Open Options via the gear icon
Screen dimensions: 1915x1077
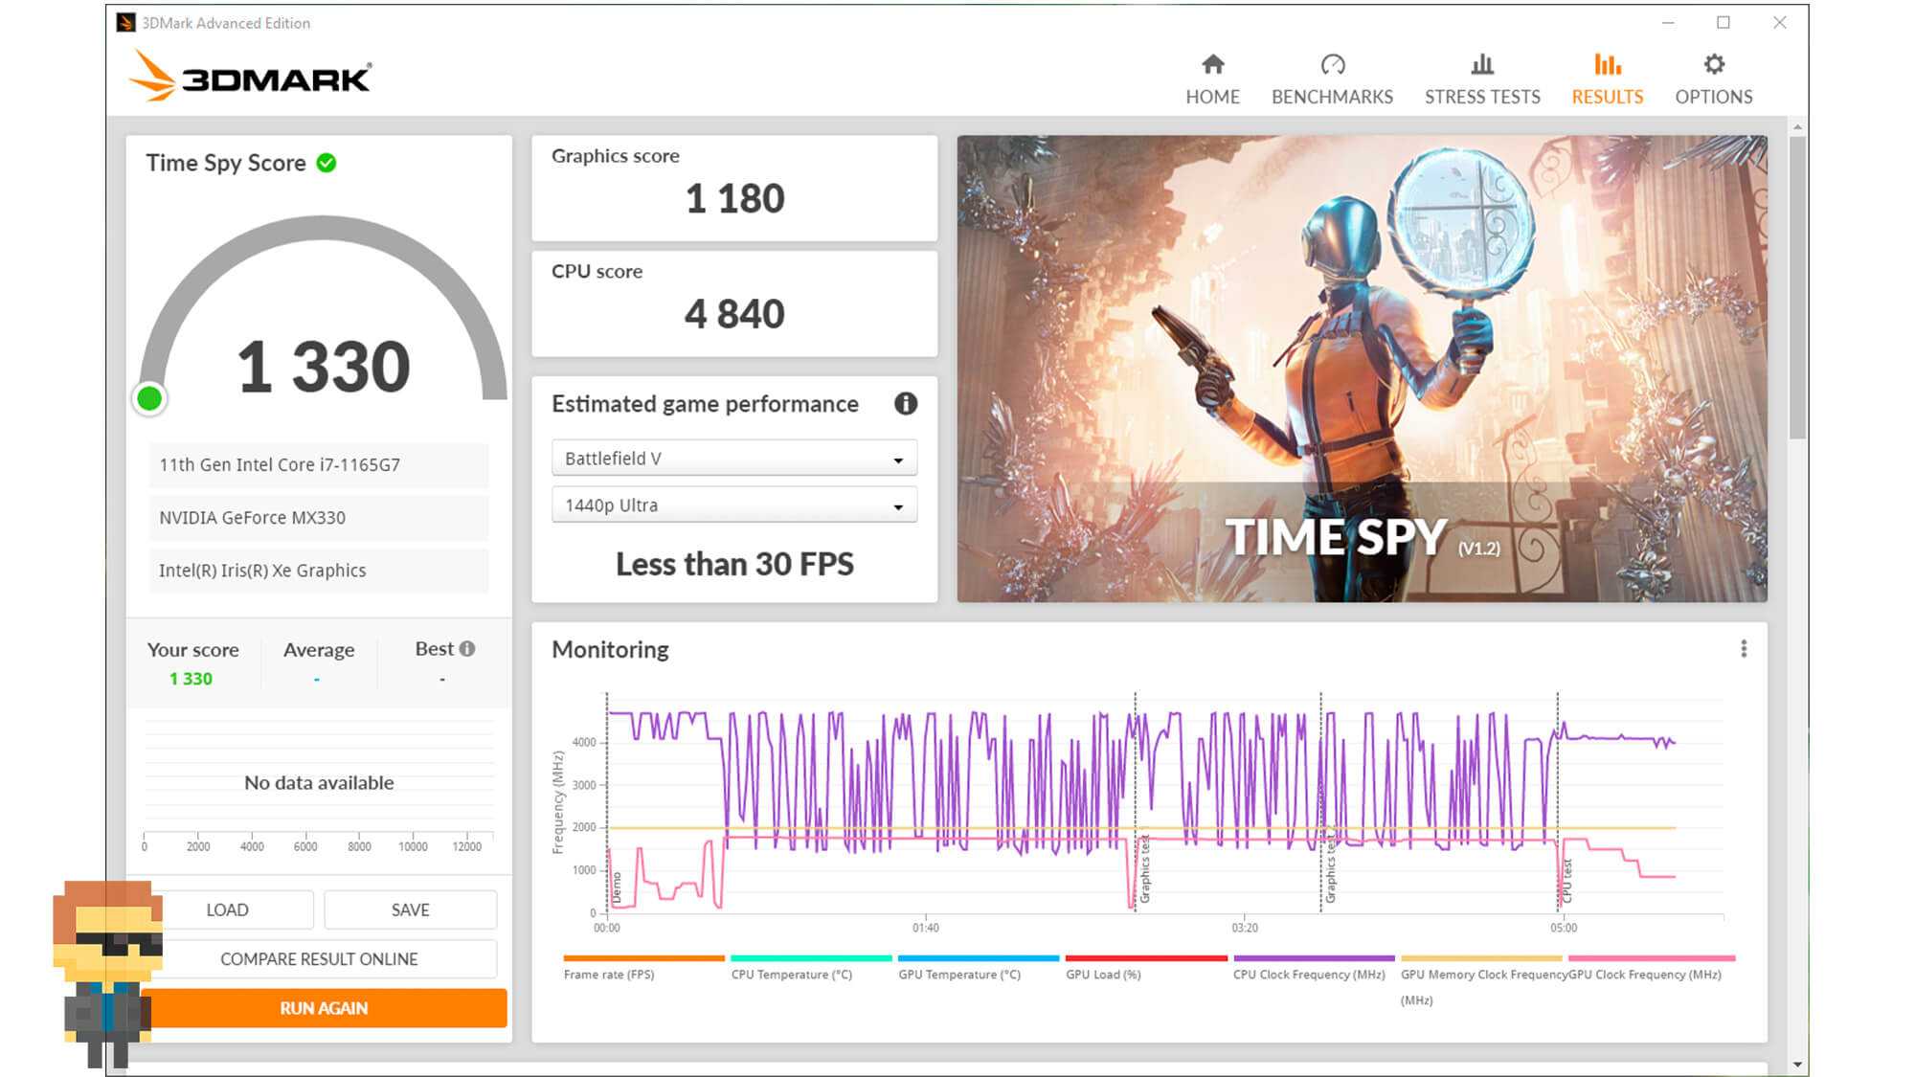pyautogui.click(x=1713, y=64)
